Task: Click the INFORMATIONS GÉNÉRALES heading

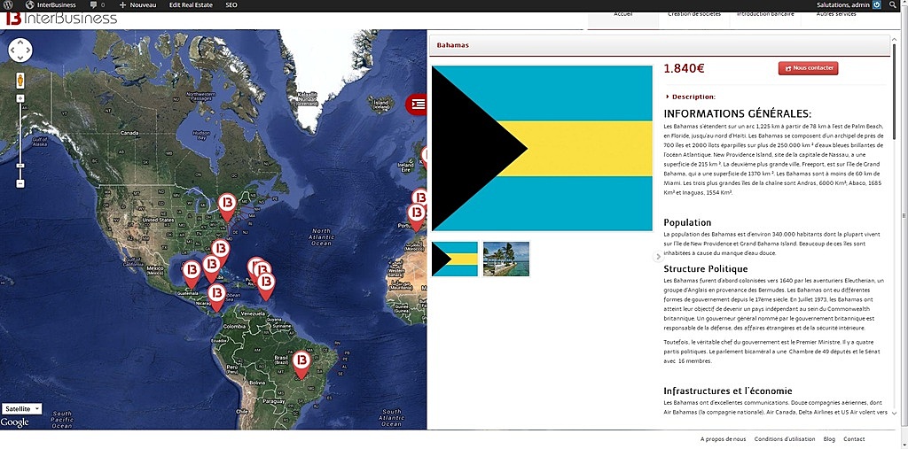Action: pos(737,114)
